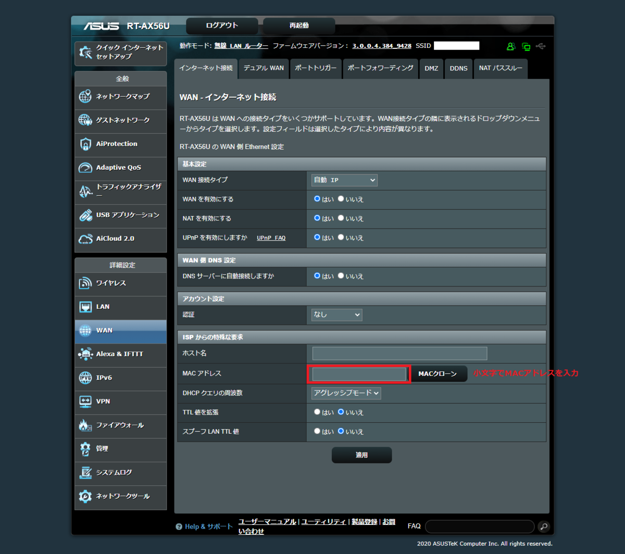Click the green user status icon in header
The height and width of the screenshot is (554, 625).
click(x=511, y=46)
